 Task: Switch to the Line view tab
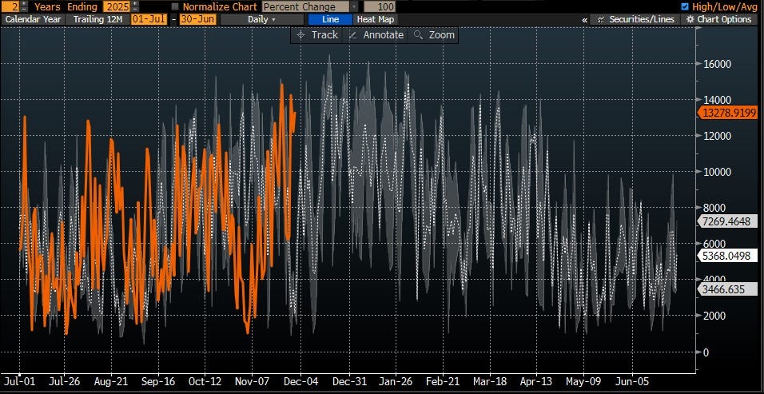coord(330,19)
